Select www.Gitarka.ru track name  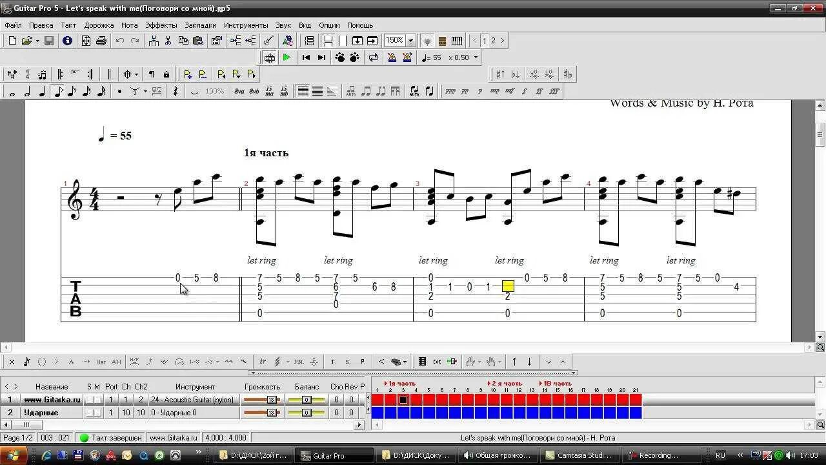click(x=52, y=400)
